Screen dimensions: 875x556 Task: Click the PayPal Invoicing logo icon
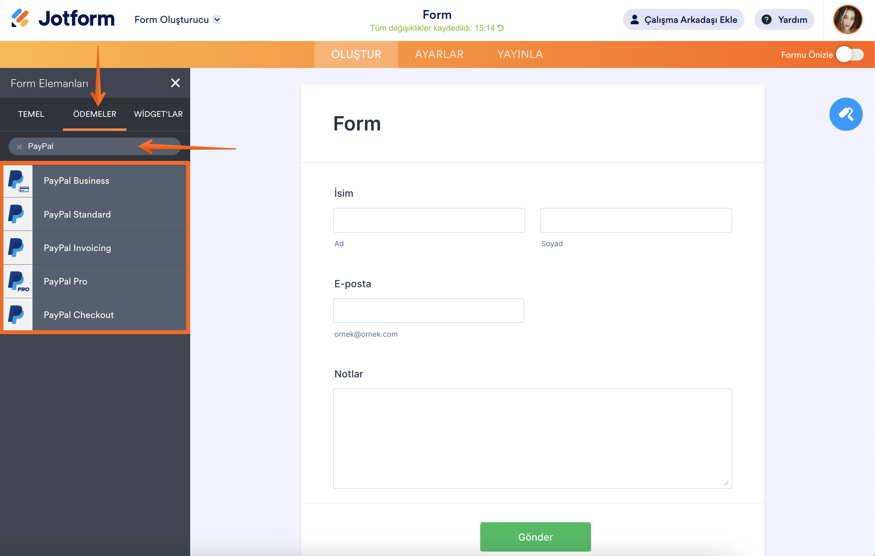click(x=18, y=248)
